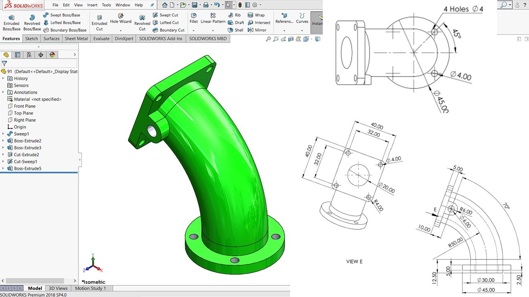Select the Revolved Boss/Base tool
Viewport: 529px width, 297px height.
(x=32, y=23)
